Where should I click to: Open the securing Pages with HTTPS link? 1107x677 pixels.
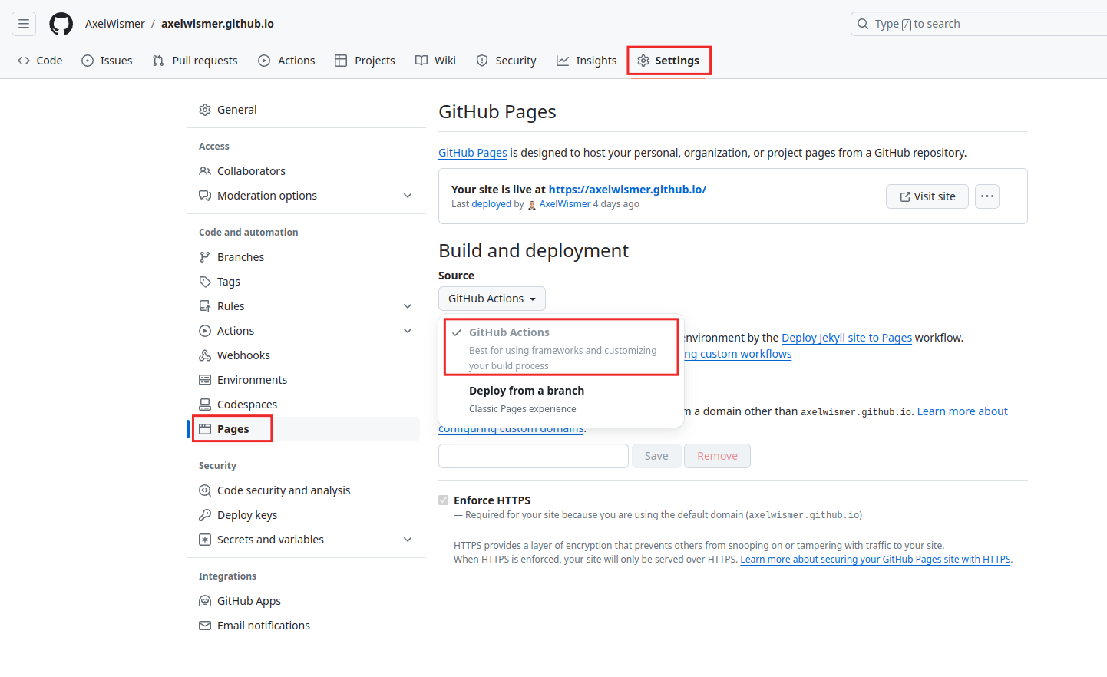[875, 560]
